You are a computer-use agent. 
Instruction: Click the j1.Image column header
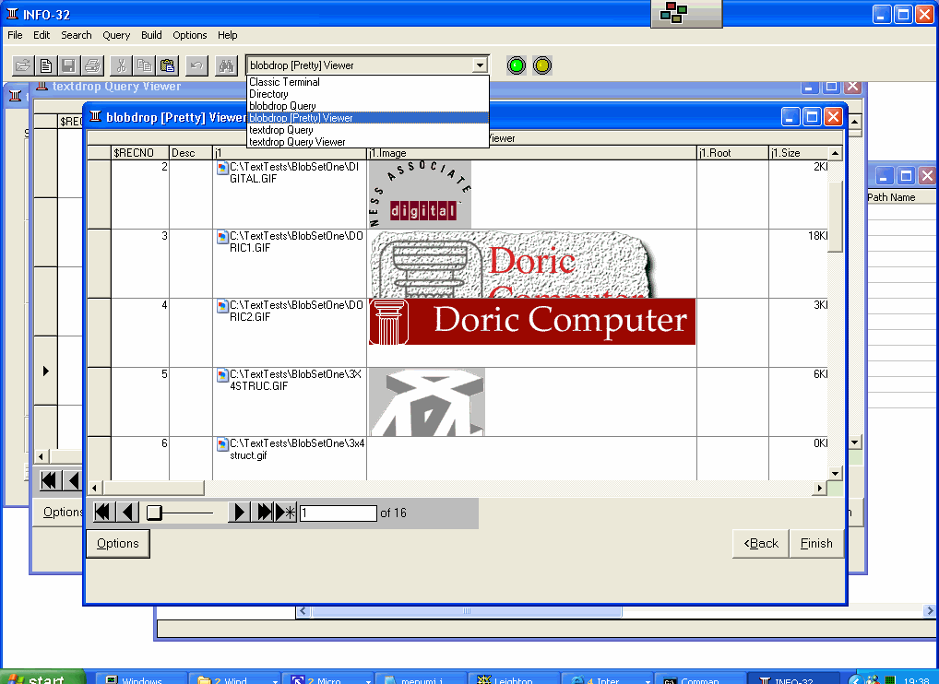click(x=532, y=153)
